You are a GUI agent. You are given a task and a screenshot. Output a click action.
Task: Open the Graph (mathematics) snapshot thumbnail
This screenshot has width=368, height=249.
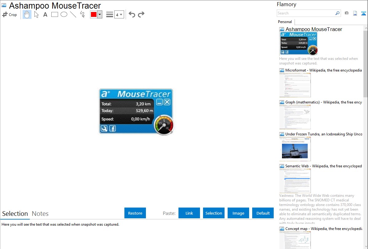tap(295, 117)
